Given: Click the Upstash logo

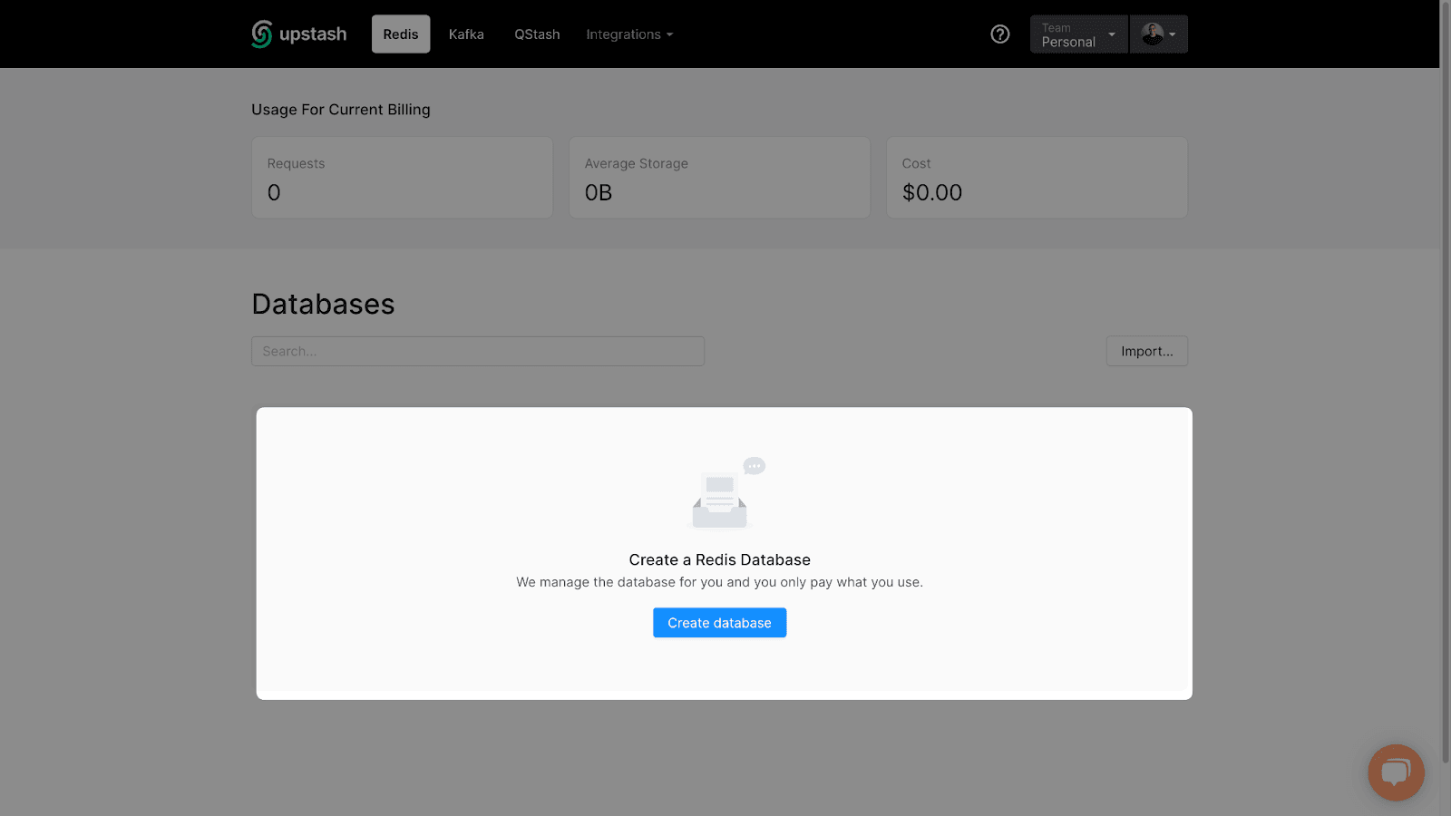Looking at the screenshot, I should pos(299,34).
